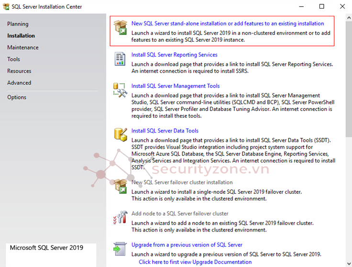
Task: Go to the Resources section
Action: [19, 71]
